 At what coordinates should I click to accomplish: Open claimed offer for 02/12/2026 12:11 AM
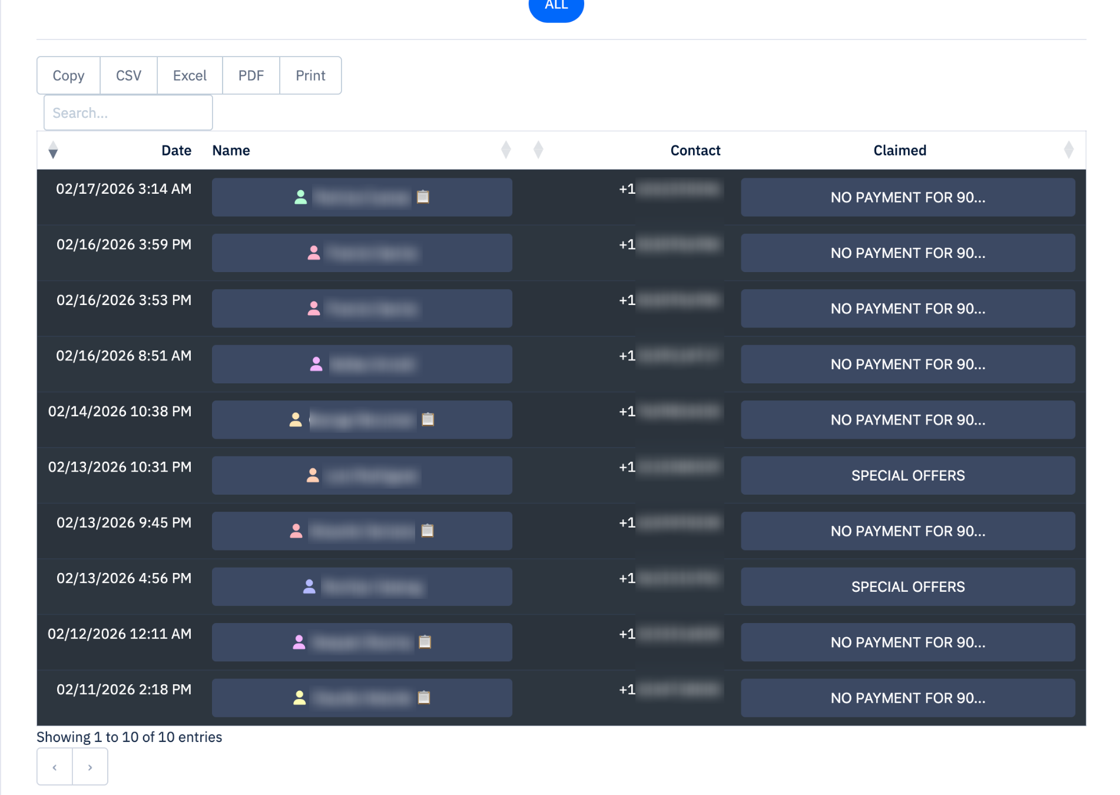[x=907, y=642]
